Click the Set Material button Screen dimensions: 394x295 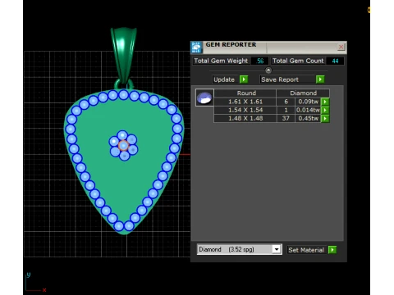coord(306,250)
